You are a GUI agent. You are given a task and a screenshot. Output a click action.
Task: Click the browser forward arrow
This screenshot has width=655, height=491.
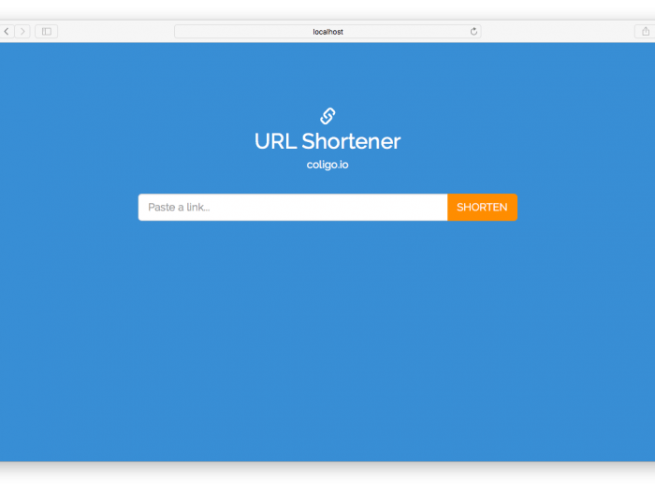(22, 31)
